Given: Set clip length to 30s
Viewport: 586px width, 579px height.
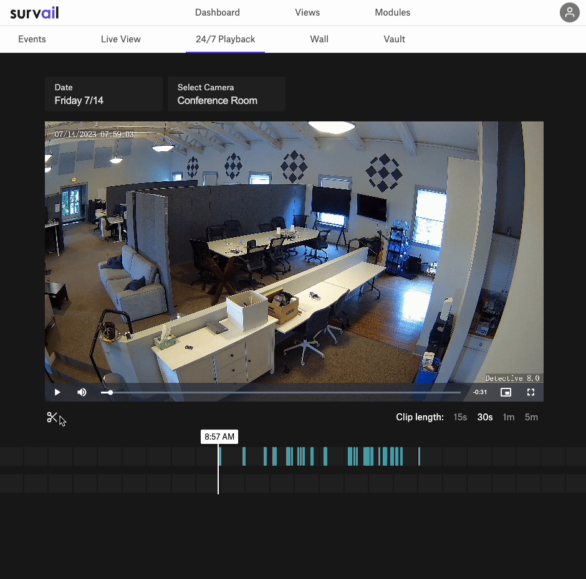Looking at the screenshot, I should click(485, 417).
